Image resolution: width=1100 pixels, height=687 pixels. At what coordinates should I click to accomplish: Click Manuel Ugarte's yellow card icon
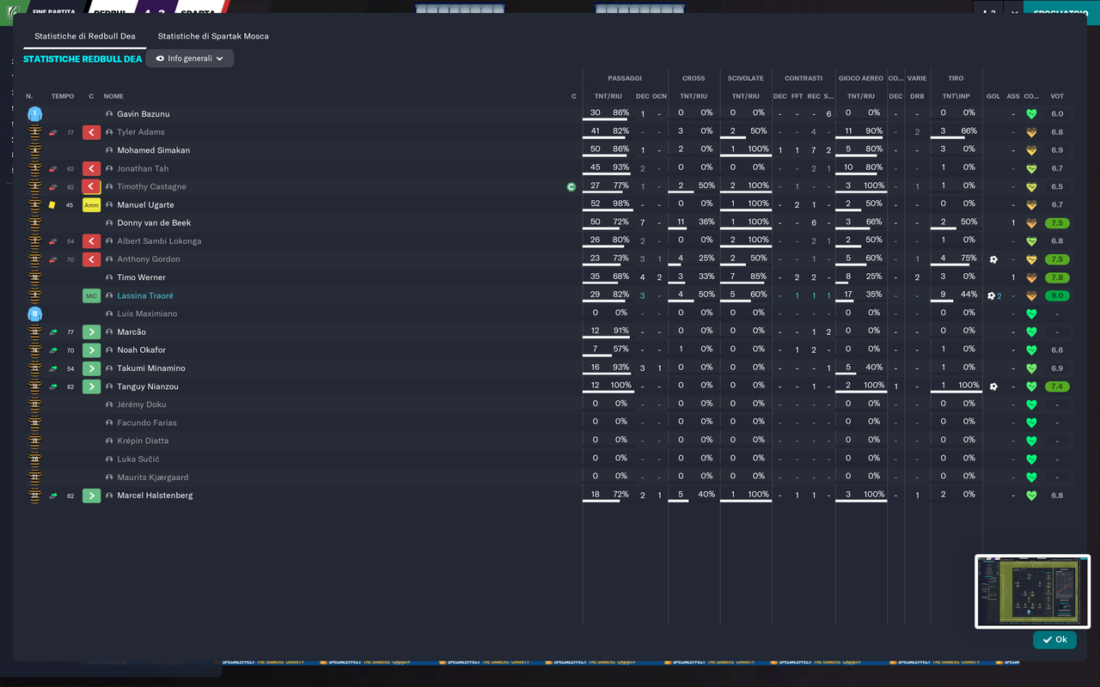[52, 205]
